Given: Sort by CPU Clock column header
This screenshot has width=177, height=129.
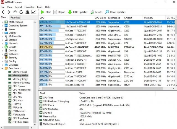Looking at the screenshot, I should pyautogui.click(x=100, y=18).
